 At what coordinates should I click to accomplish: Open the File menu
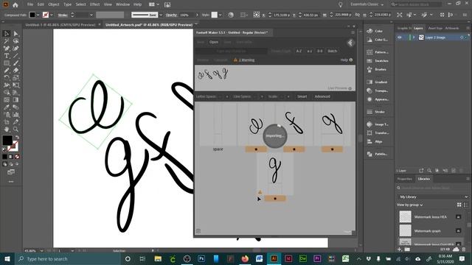click(30, 4)
